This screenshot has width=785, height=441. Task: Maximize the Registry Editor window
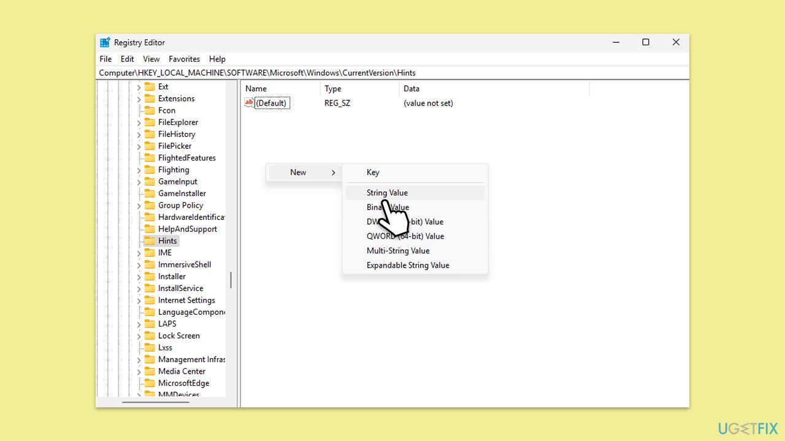pyautogui.click(x=646, y=42)
